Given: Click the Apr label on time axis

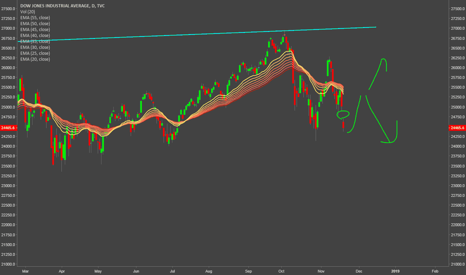Looking at the screenshot, I should (x=61, y=271).
